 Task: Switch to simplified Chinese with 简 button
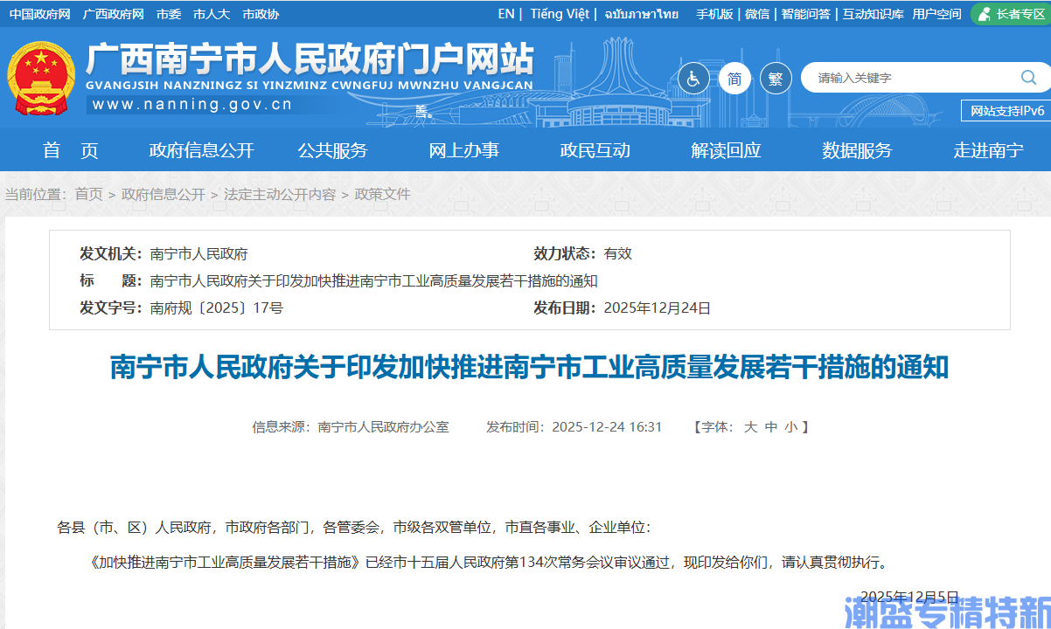pos(734,78)
